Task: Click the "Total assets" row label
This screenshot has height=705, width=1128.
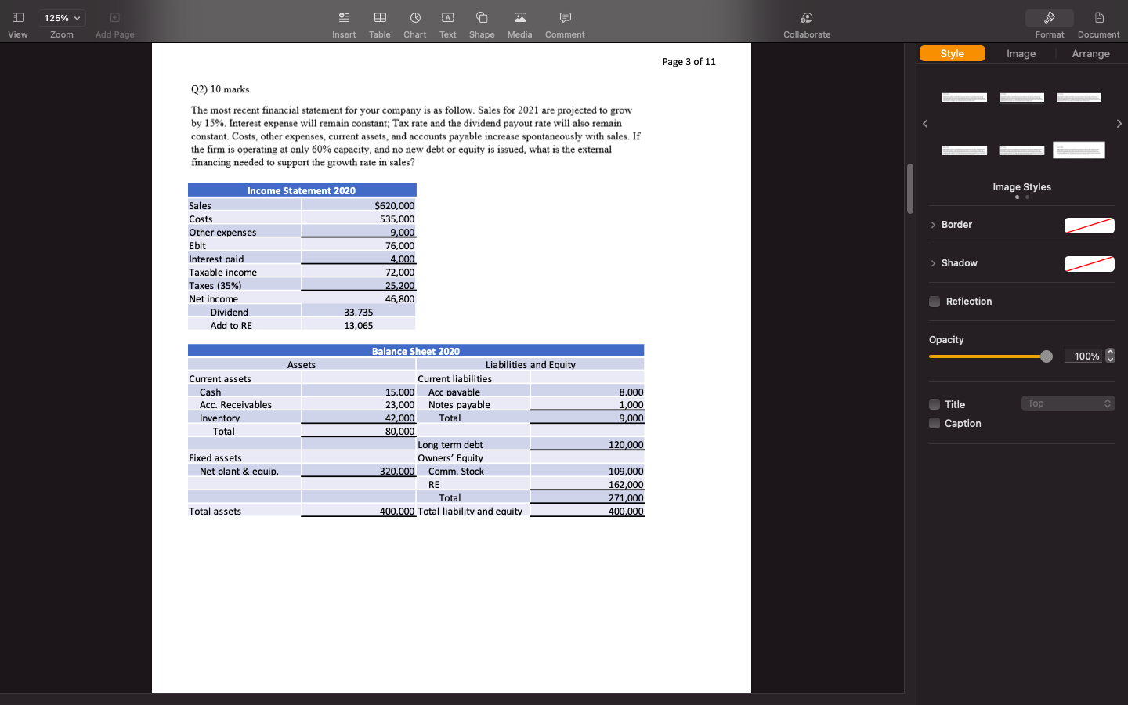Action: click(x=215, y=512)
